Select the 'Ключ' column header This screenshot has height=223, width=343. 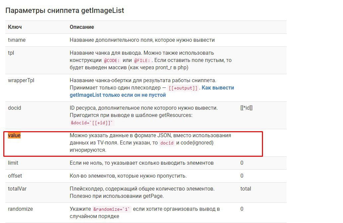point(15,27)
